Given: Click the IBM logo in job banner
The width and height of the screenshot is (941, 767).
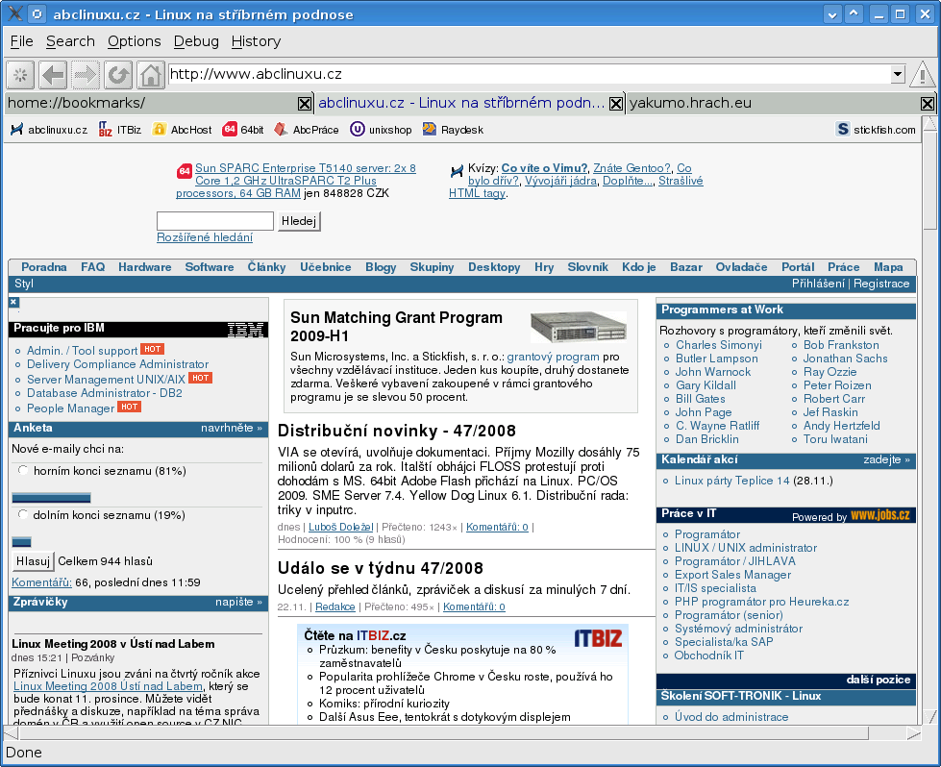Looking at the screenshot, I should (245, 329).
